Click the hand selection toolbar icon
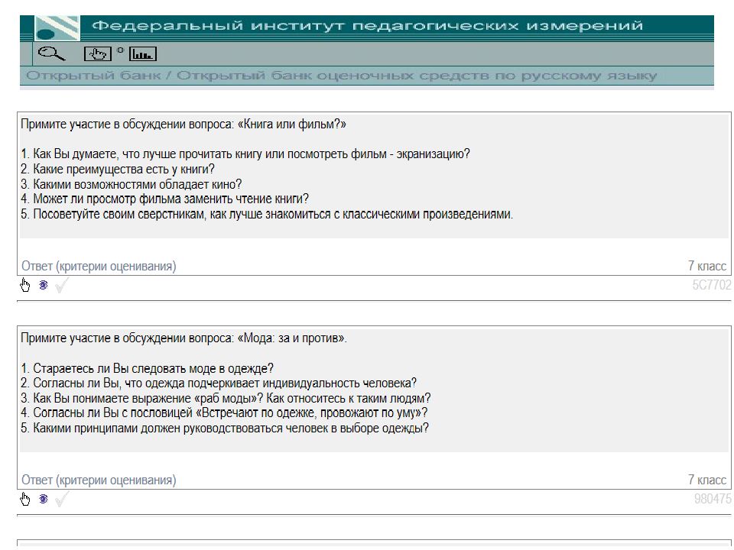This screenshot has height=550, width=734. 97,53
